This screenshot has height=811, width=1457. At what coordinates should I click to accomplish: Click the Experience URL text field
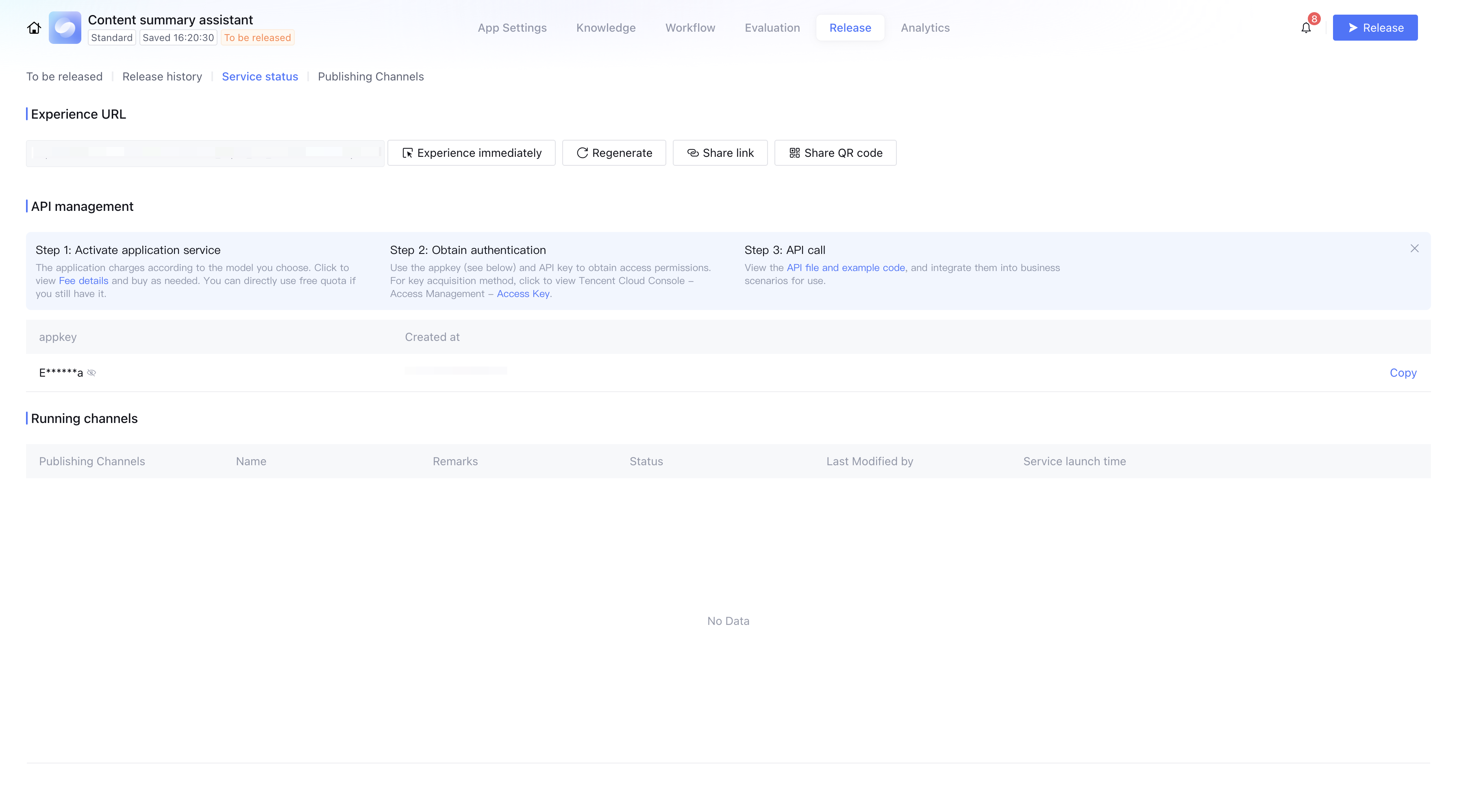coord(205,153)
